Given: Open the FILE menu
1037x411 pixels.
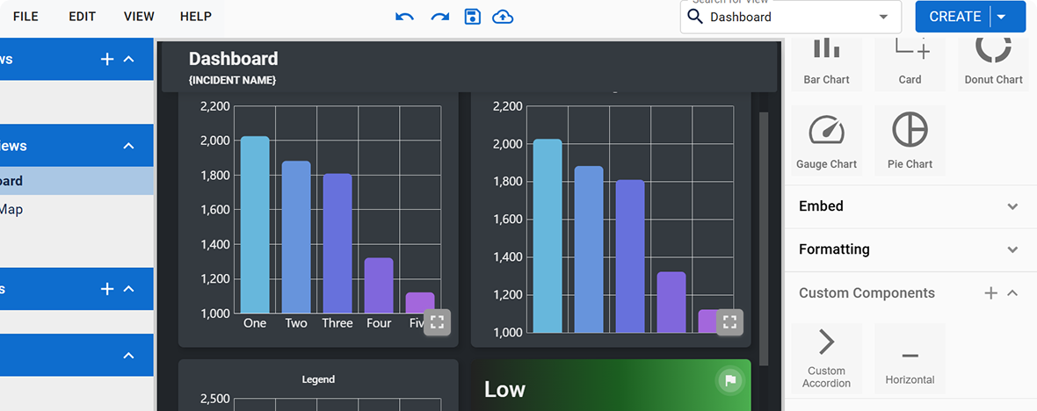Looking at the screenshot, I should click(x=25, y=17).
